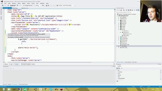Click the Visual Studio logo in title bar
The width and height of the screenshot is (162, 91).
point(2,2)
